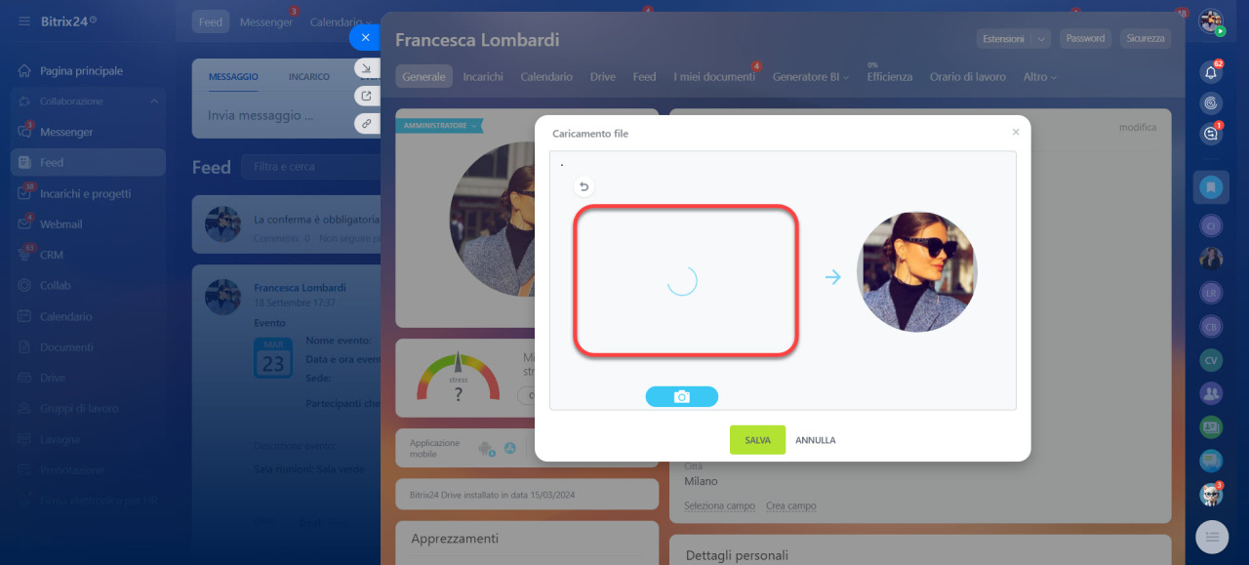1249x565 pixels.
Task: Click the image upload drop area
Action: coord(686,280)
